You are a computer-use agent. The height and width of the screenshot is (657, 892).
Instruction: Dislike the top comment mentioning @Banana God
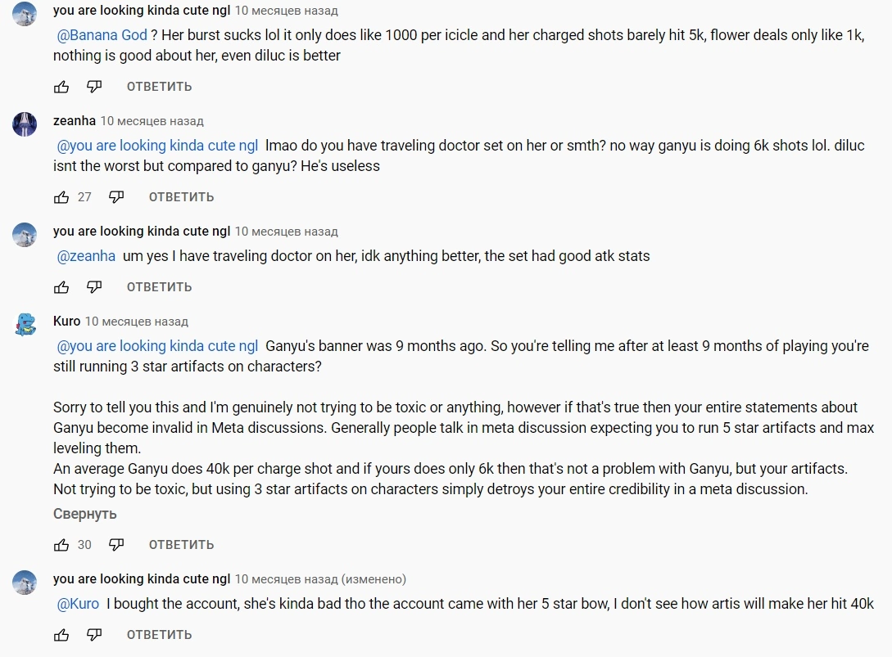click(94, 87)
